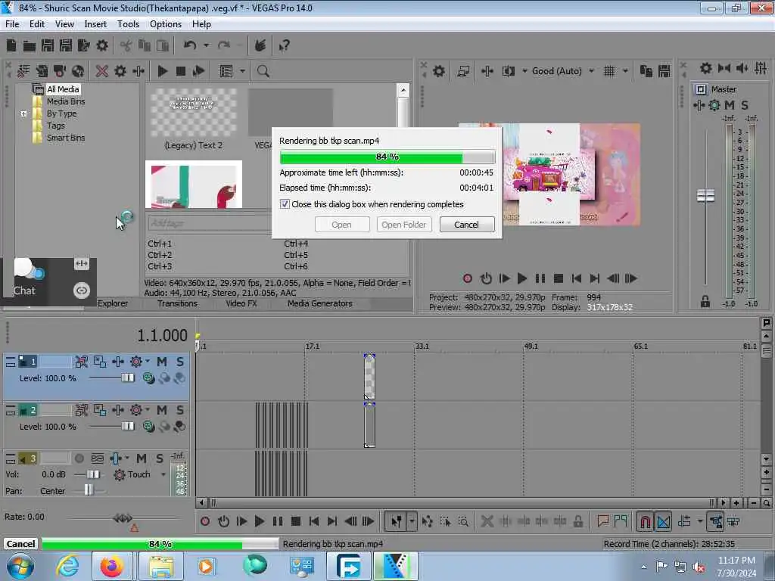Click the timeline Record button
Viewport: 775px width, 581px height.
205,521
